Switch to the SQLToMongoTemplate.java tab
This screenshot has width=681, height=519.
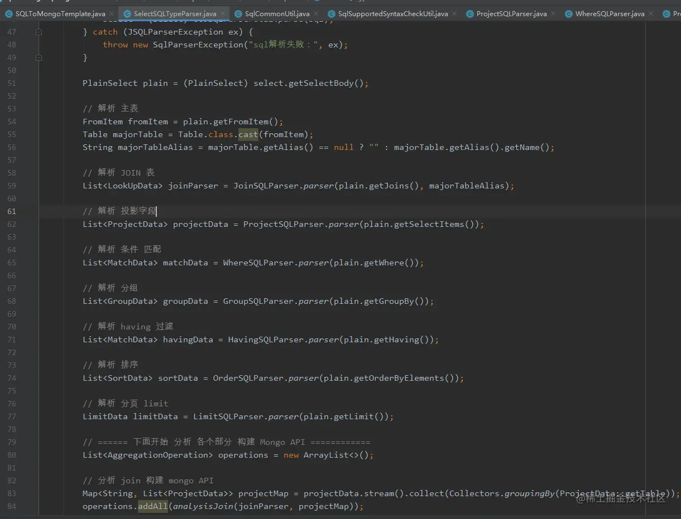(x=60, y=13)
